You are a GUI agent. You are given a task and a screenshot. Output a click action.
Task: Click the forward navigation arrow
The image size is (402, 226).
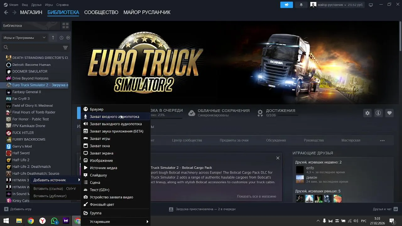[x=14, y=12]
